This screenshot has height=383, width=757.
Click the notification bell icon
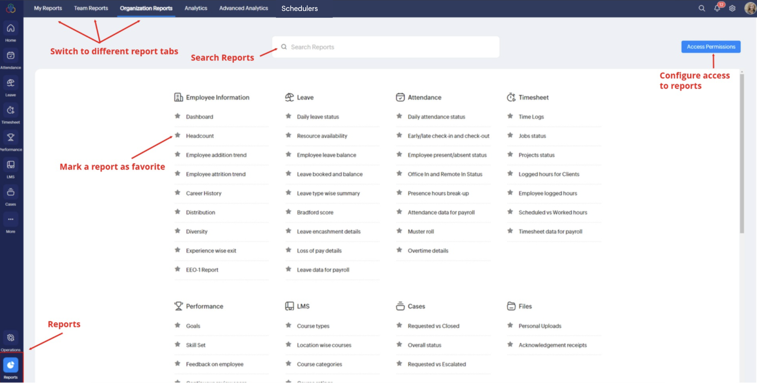click(717, 8)
